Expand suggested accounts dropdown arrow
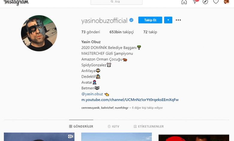 tap(168, 20)
